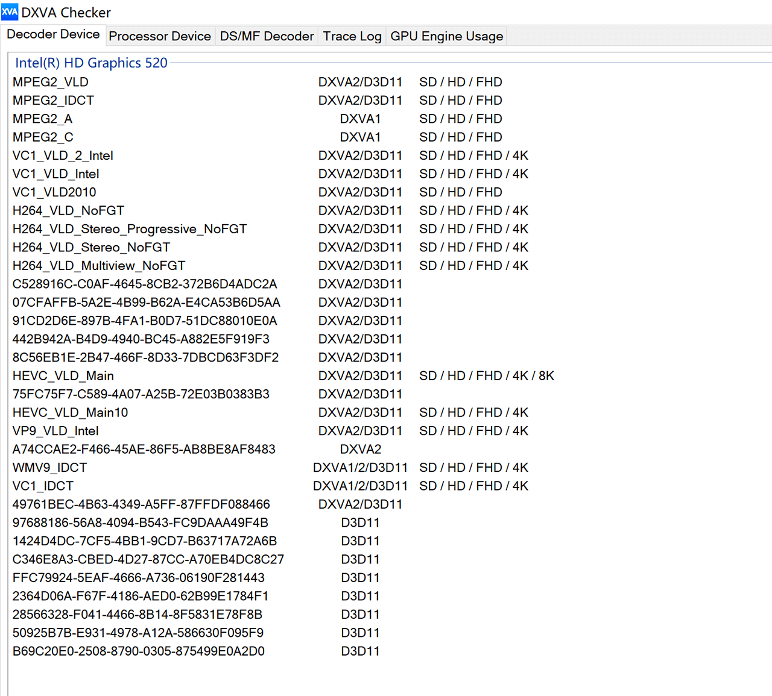The height and width of the screenshot is (696, 772).
Task: Open the Trace Log tab
Action: (x=352, y=36)
